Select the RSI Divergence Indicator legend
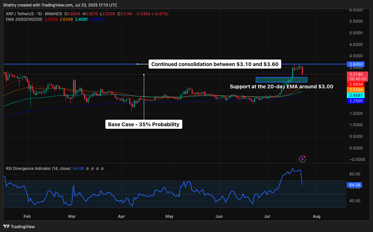This screenshot has width=373, height=232. pyautogui.click(x=38, y=168)
